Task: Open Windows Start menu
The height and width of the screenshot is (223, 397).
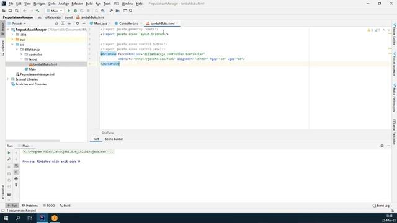Action: click(x=6, y=218)
